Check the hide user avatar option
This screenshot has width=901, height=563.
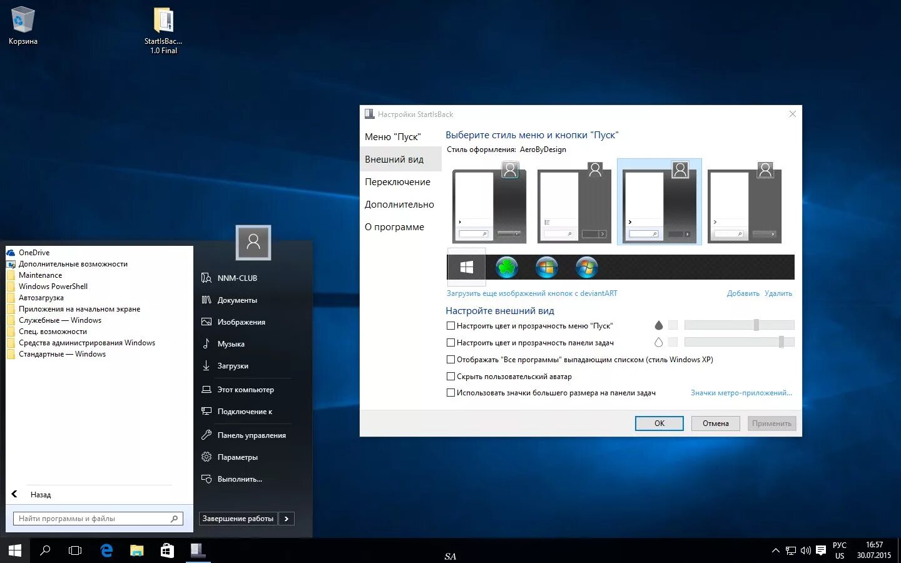tap(450, 377)
